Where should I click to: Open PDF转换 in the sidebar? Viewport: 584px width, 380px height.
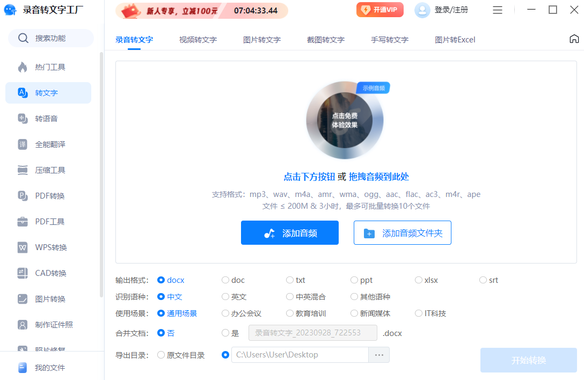(23, 196)
